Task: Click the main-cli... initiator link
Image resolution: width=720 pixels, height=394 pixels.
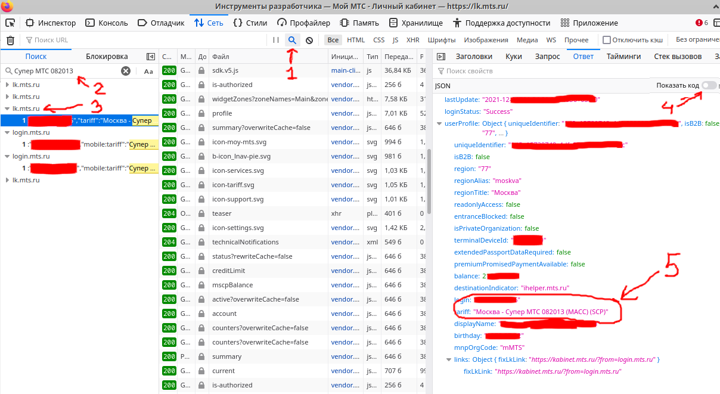Action: click(x=345, y=70)
